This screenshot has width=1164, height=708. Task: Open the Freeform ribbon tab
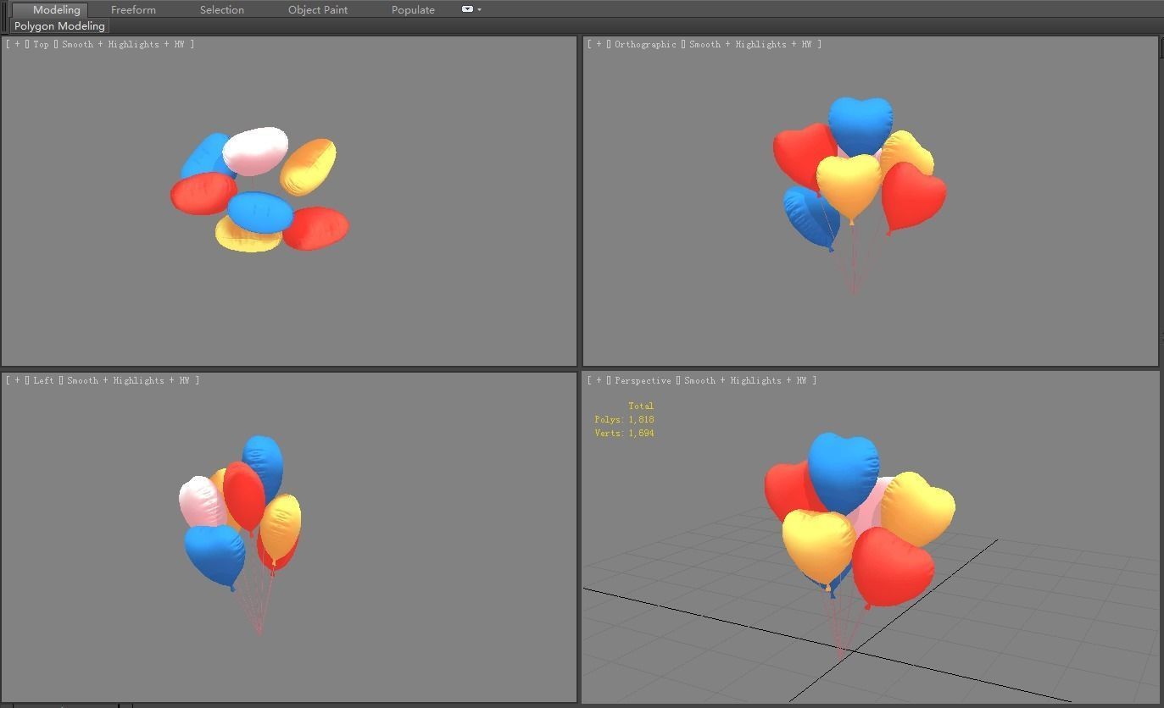point(133,9)
